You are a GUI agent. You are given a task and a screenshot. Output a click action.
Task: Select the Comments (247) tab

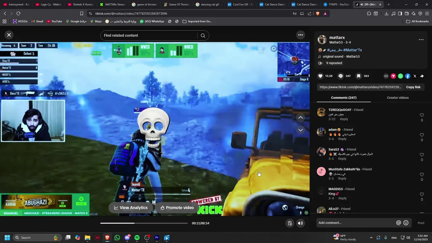tap(344, 98)
